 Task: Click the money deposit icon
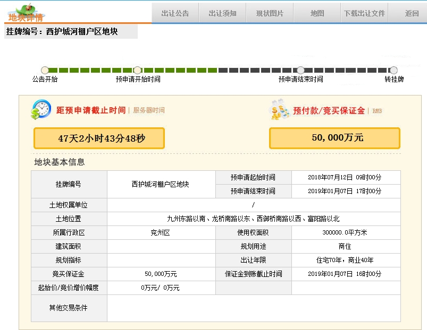pyautogui.click(x=280, y=110)
